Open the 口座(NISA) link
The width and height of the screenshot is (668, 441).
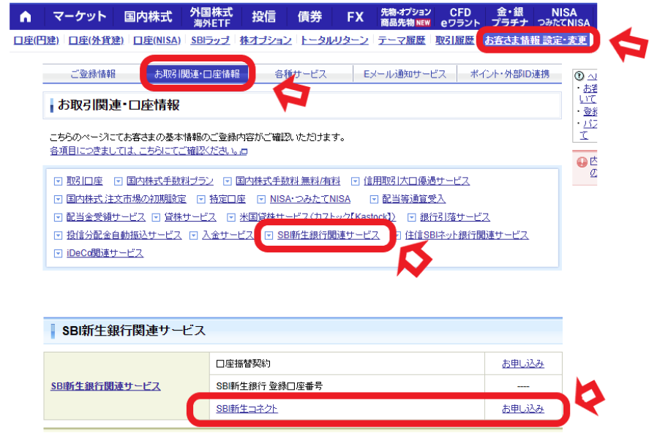click(157, 40)
